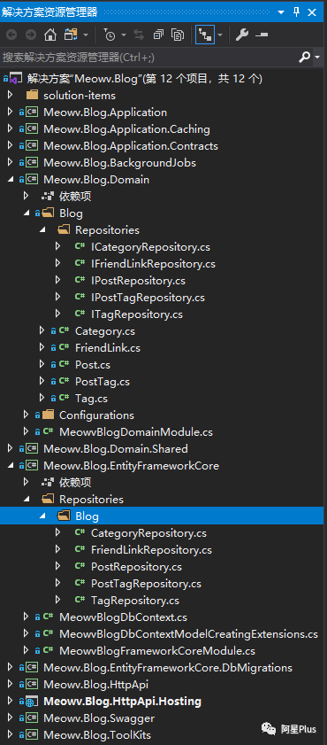Image resolution: width=327 pixels, height=745 pixels.
Task: Click the Collapse All icon
Action: coord(159,35)
